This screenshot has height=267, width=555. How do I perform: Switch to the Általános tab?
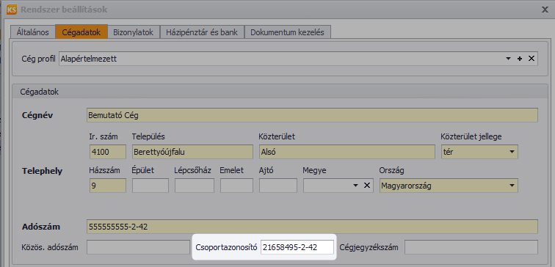(32, 32)
